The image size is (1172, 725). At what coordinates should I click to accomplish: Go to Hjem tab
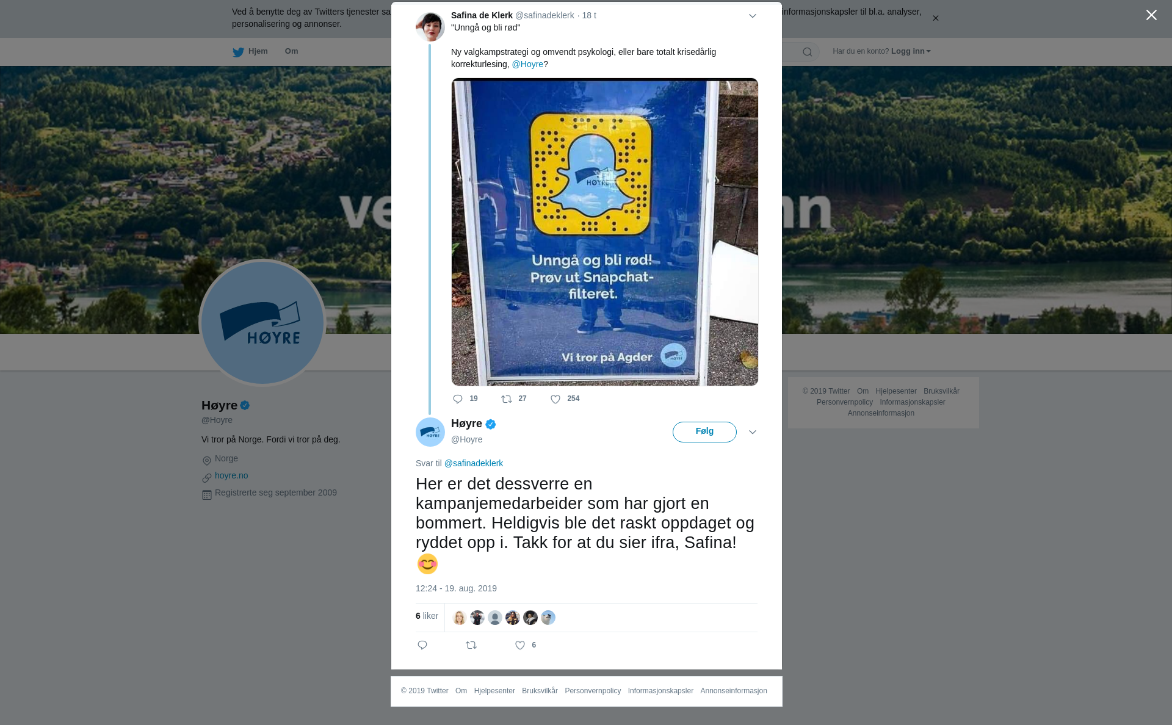pos(250,51)
